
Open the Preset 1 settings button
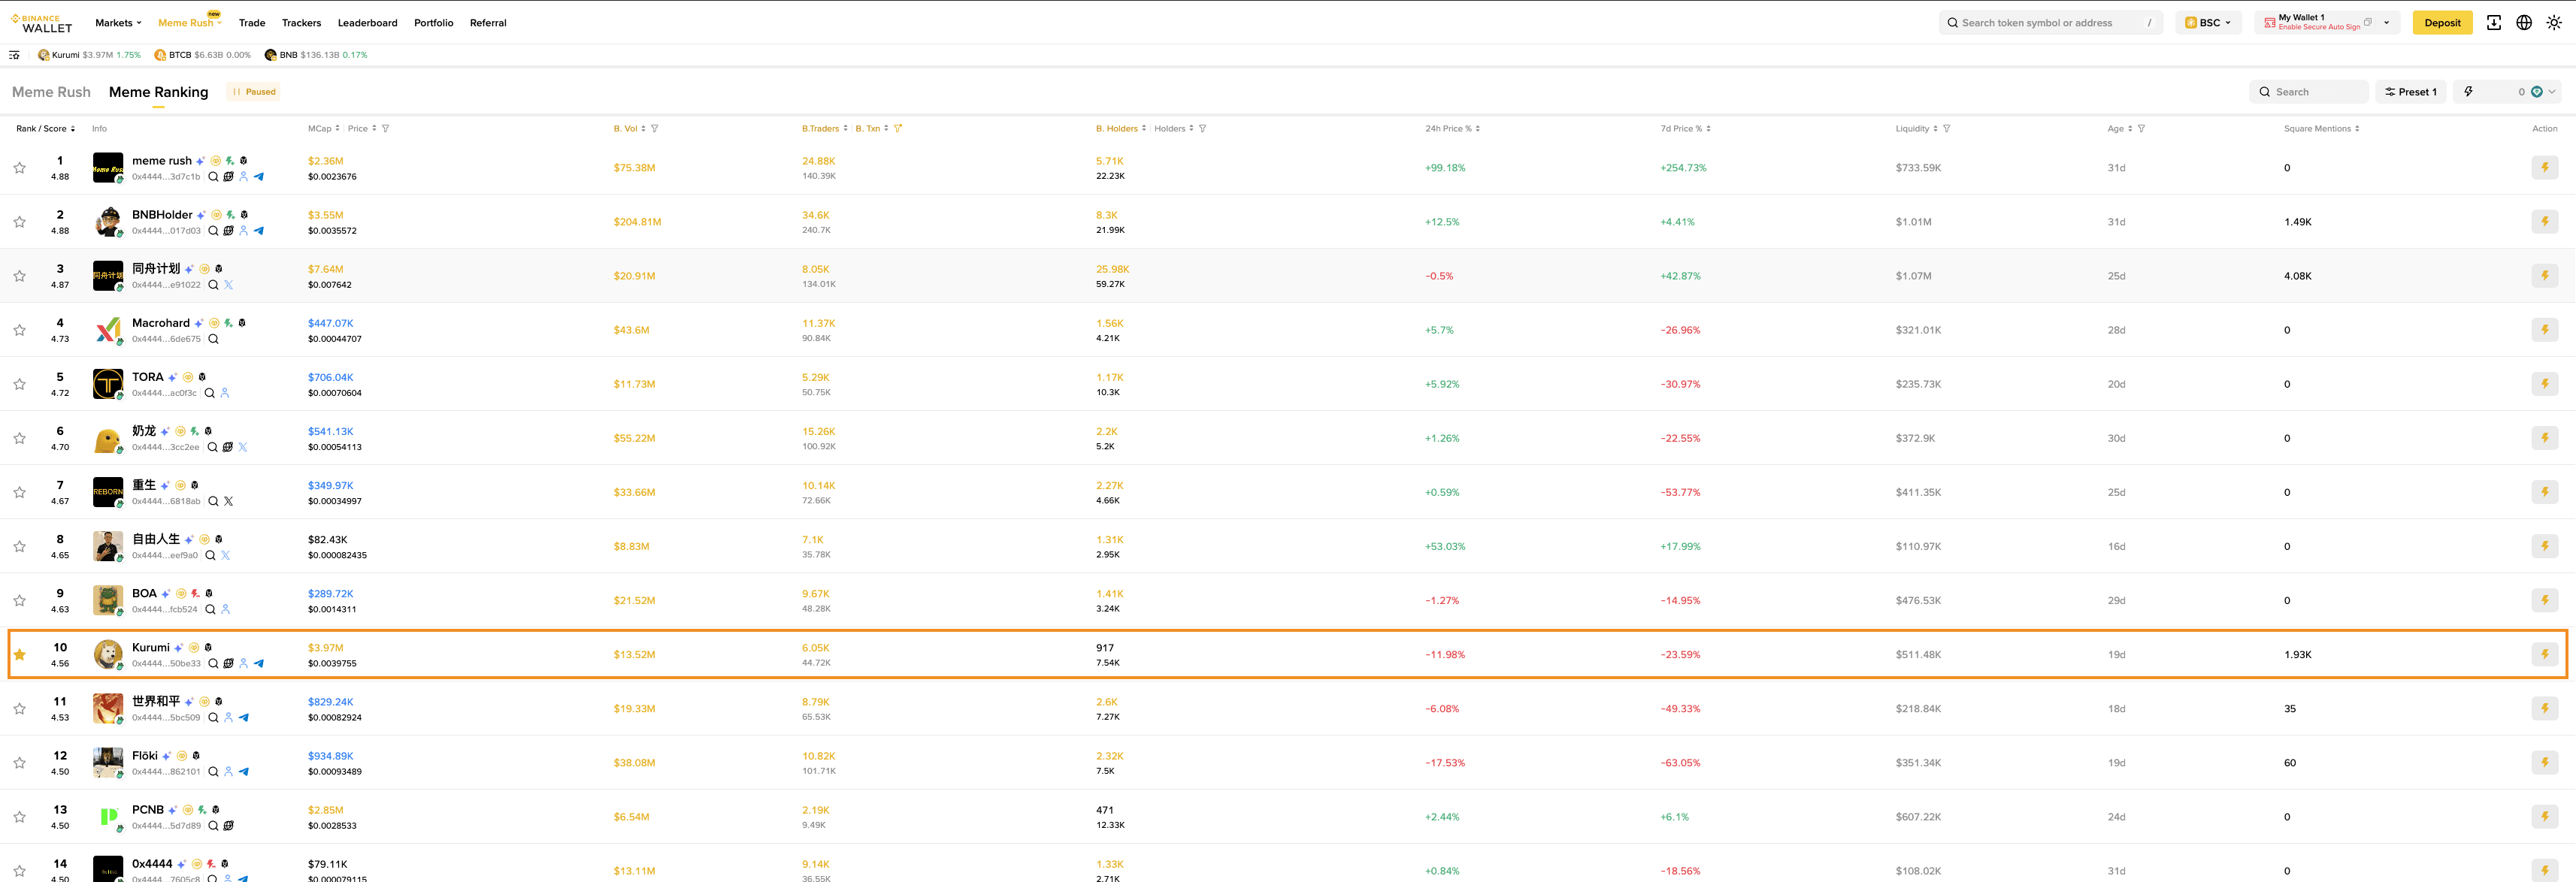[x=2410, y=92]
